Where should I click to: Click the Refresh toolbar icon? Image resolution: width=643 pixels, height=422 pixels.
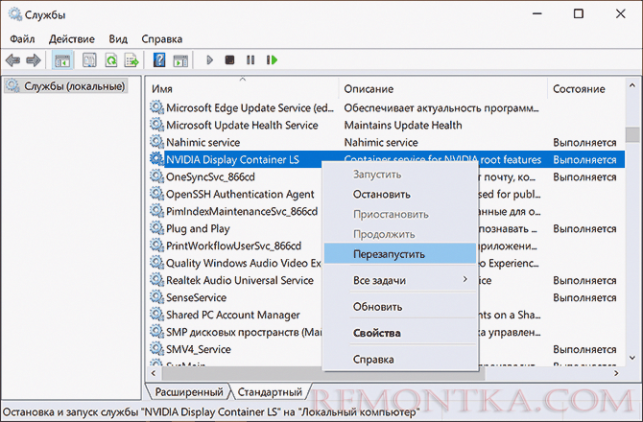pyautogui.click(x=109, y=59)
